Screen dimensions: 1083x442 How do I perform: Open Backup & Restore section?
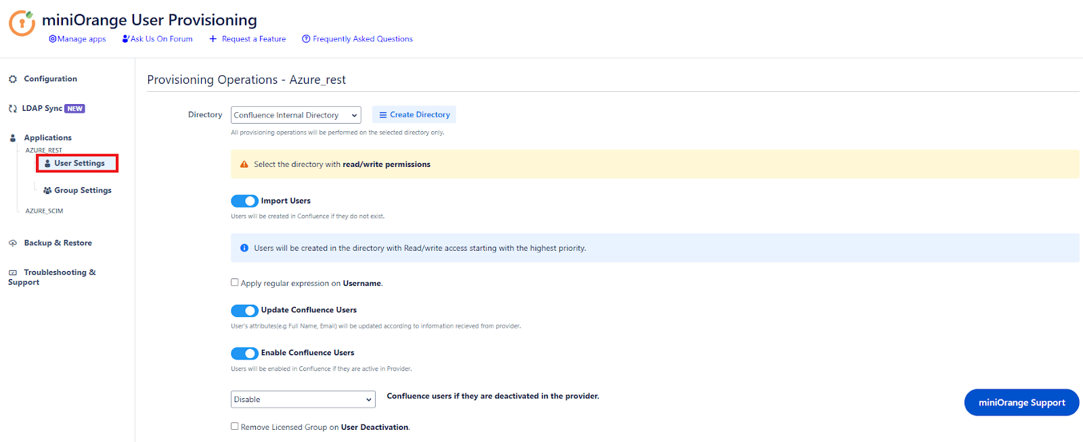click(58, 243)
